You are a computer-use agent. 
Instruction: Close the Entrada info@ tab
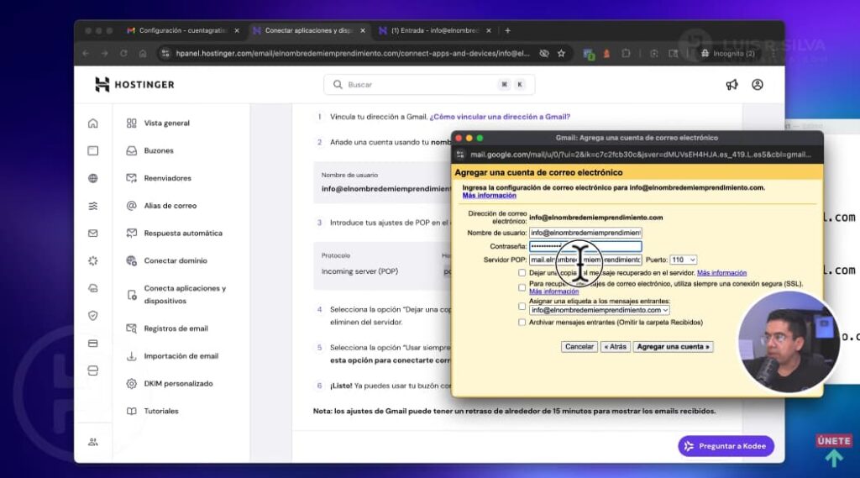coord(488,31)
